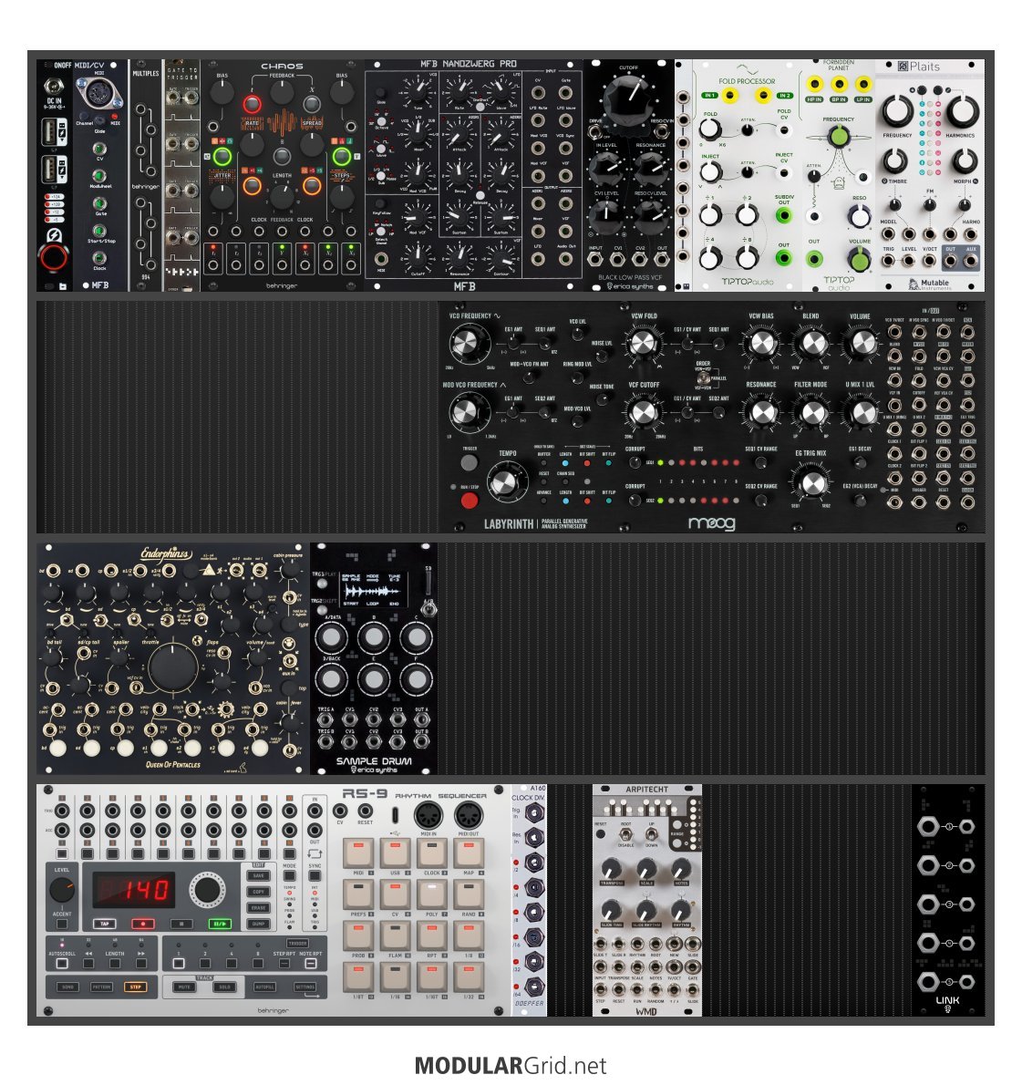This screenshot has width=1022, height=1085.
Task: Click the BLACK LOW PASS VCF INPUT jack
Action: [x=595, y=260]
